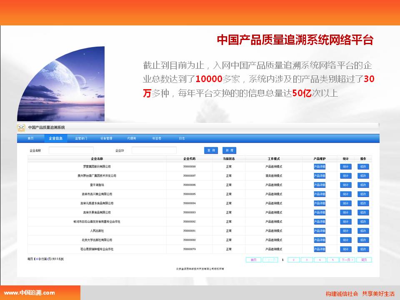Open 产品详细 for company 358000086

[320, 185]
